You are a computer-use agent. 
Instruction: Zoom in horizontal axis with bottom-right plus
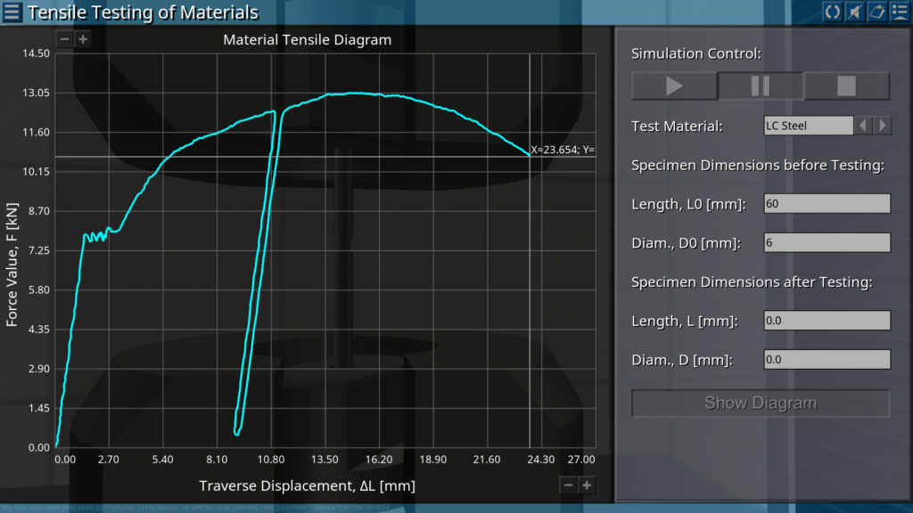(587, 484)
